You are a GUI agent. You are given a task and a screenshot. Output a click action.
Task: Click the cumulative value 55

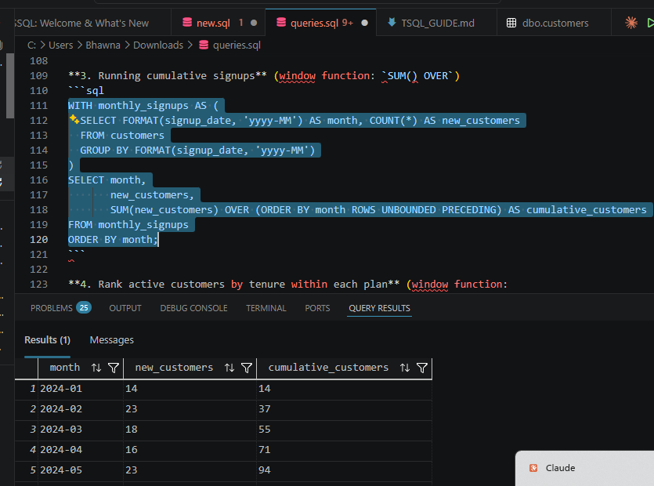tap(344, 430)
